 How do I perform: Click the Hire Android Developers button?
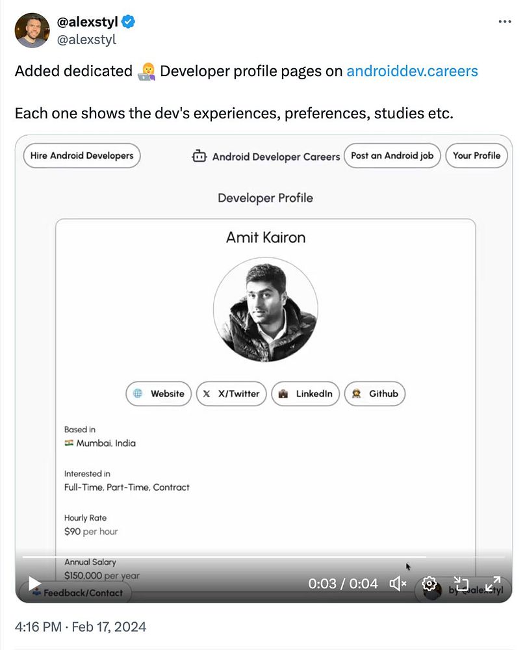[82, 155]
